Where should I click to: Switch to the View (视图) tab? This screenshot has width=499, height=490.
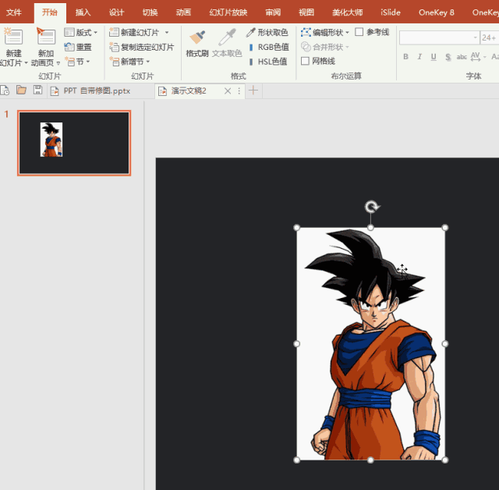pos(306,12)
